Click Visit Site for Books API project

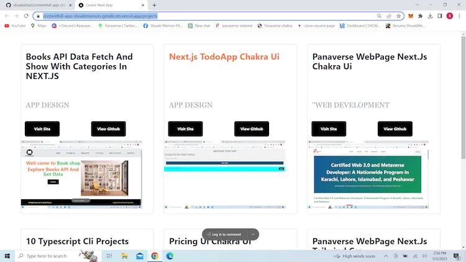click(x=42, y=129)
